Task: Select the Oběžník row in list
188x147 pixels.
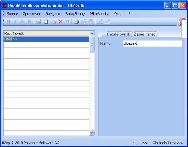Action: tap(46, 39)
